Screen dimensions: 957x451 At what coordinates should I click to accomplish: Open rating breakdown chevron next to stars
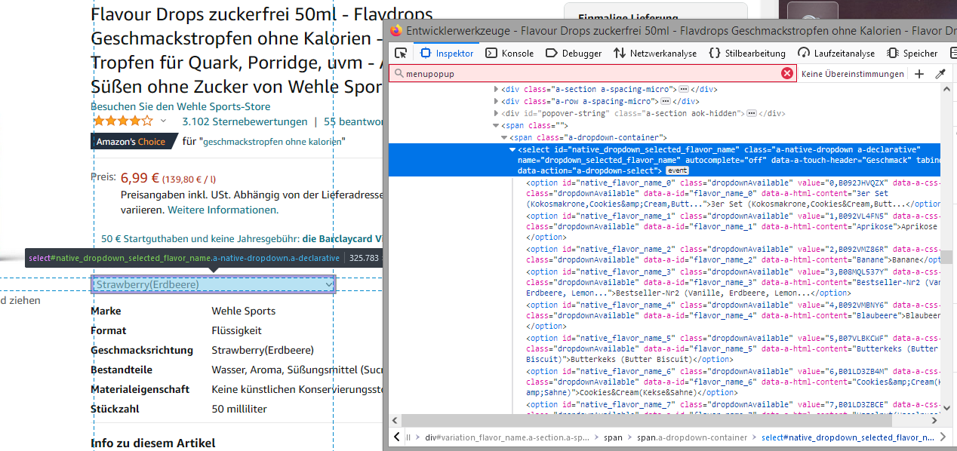pos(163,121)
